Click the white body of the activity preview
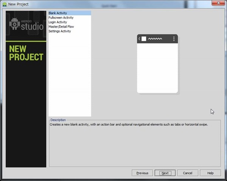 157,68
